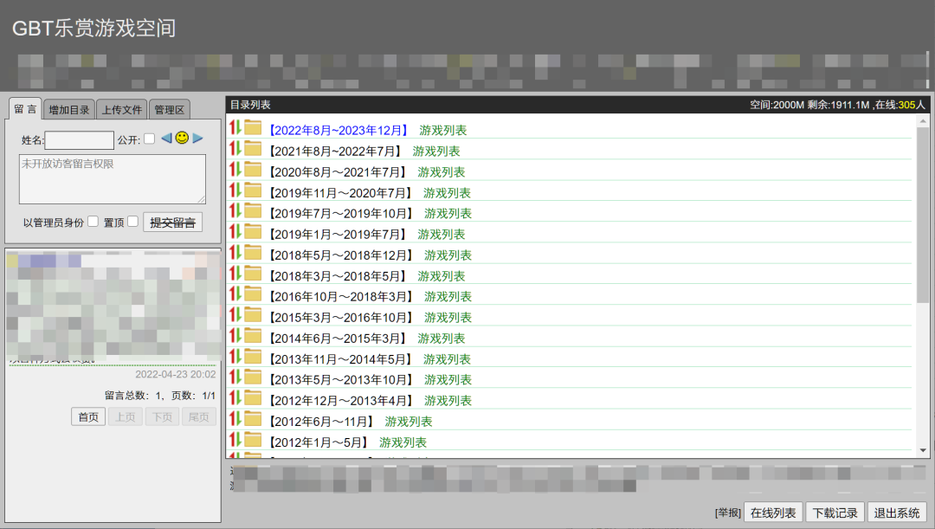Click the left blue arrow icon
The width and height of the screenshot is (935, 529).
click(166, 138)
